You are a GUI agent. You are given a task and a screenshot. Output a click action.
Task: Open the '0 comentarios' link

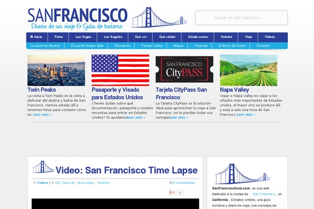pyautogui.click(x=184, y=183)
